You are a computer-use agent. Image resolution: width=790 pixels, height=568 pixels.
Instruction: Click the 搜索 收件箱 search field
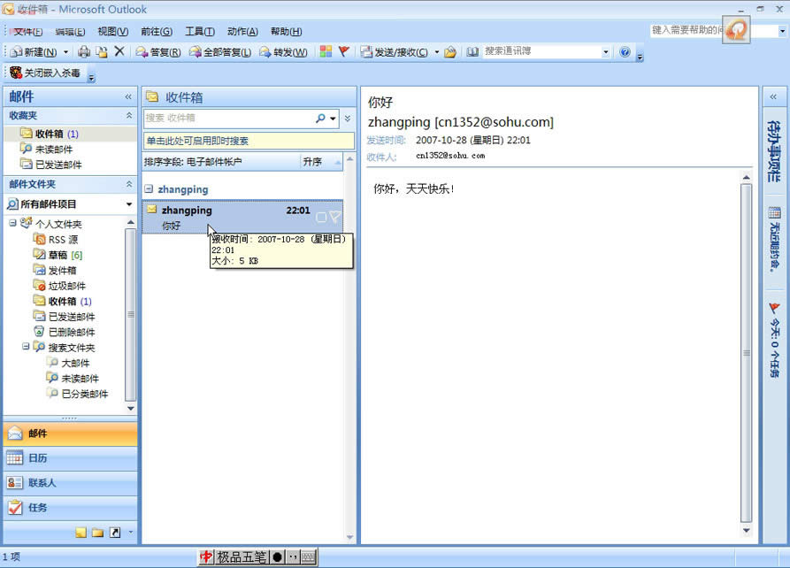pos(229,118)
